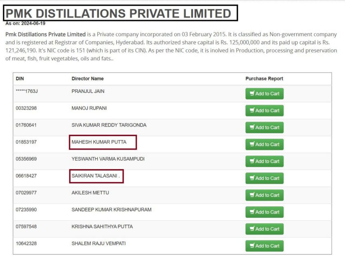This screenshot has width=345, height=258.
Task: Click the DIN column header
Action: [x=20, y=79]
